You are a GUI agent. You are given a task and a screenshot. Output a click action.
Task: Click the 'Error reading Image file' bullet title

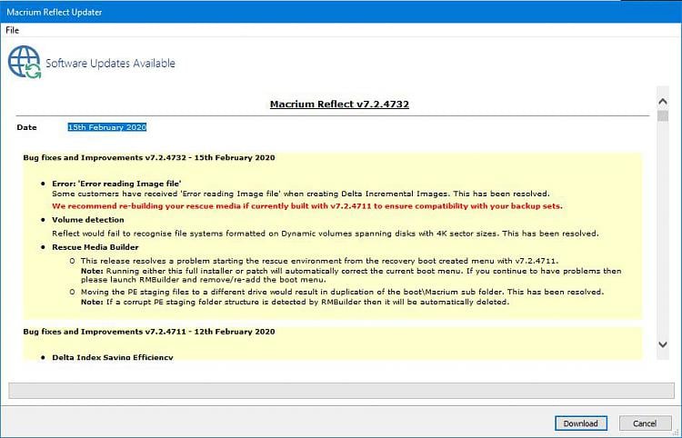click(x=116, y=184)
